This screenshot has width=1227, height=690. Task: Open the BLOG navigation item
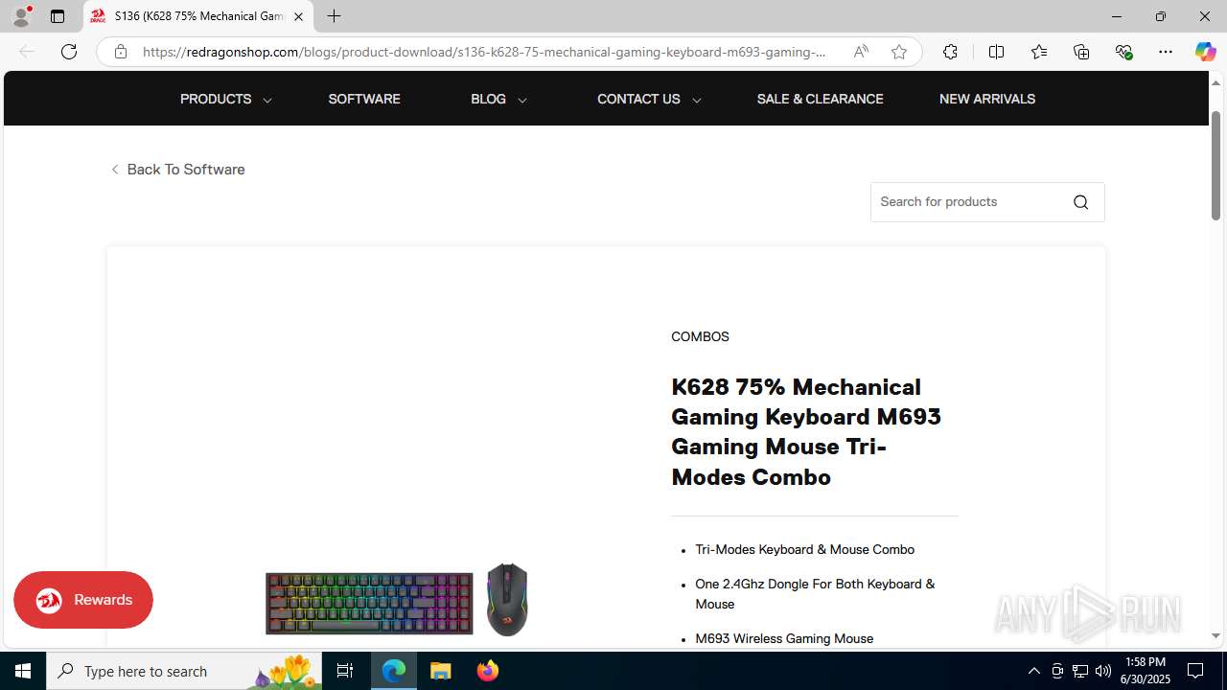[488, 99]
